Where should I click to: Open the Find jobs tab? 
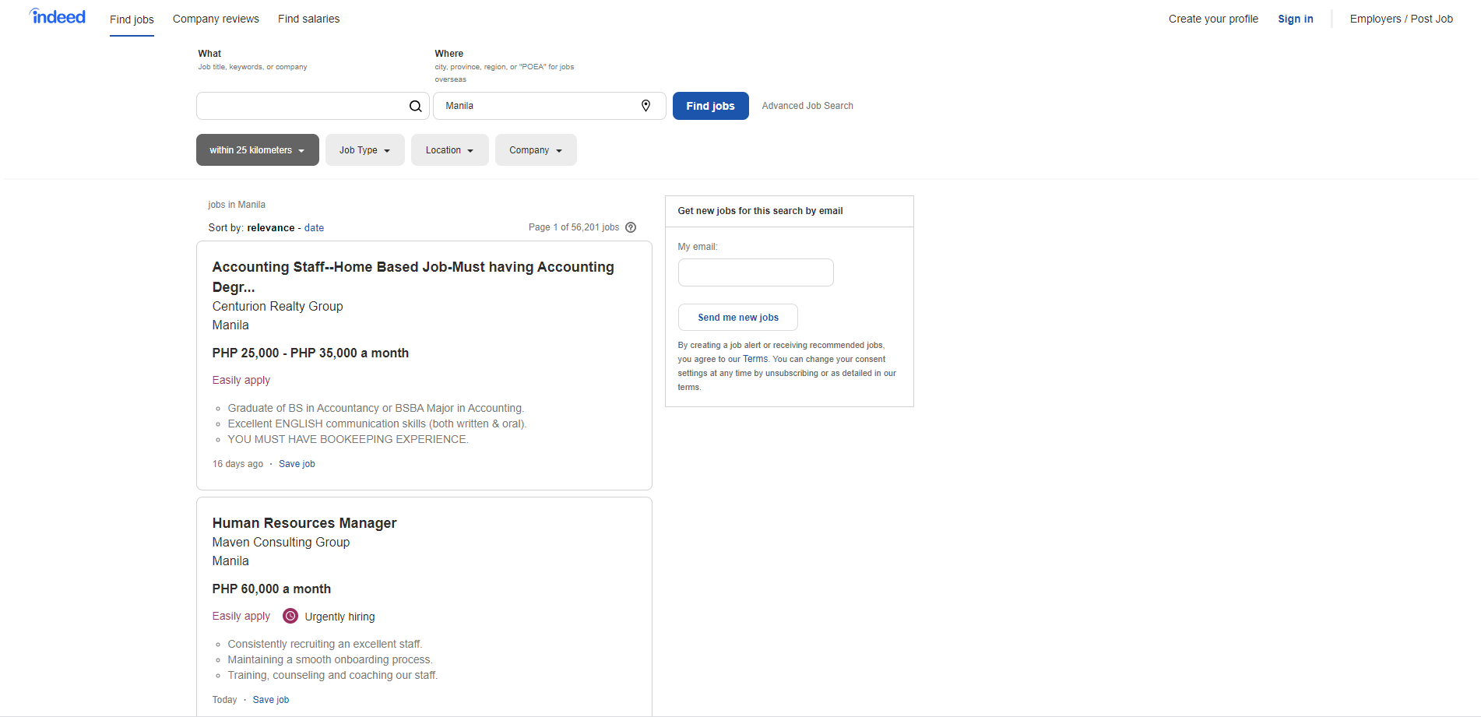point(132,19)
